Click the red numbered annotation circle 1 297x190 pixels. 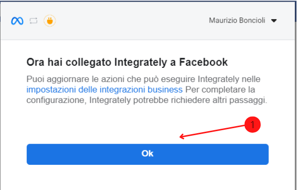(x=252, y=125)
